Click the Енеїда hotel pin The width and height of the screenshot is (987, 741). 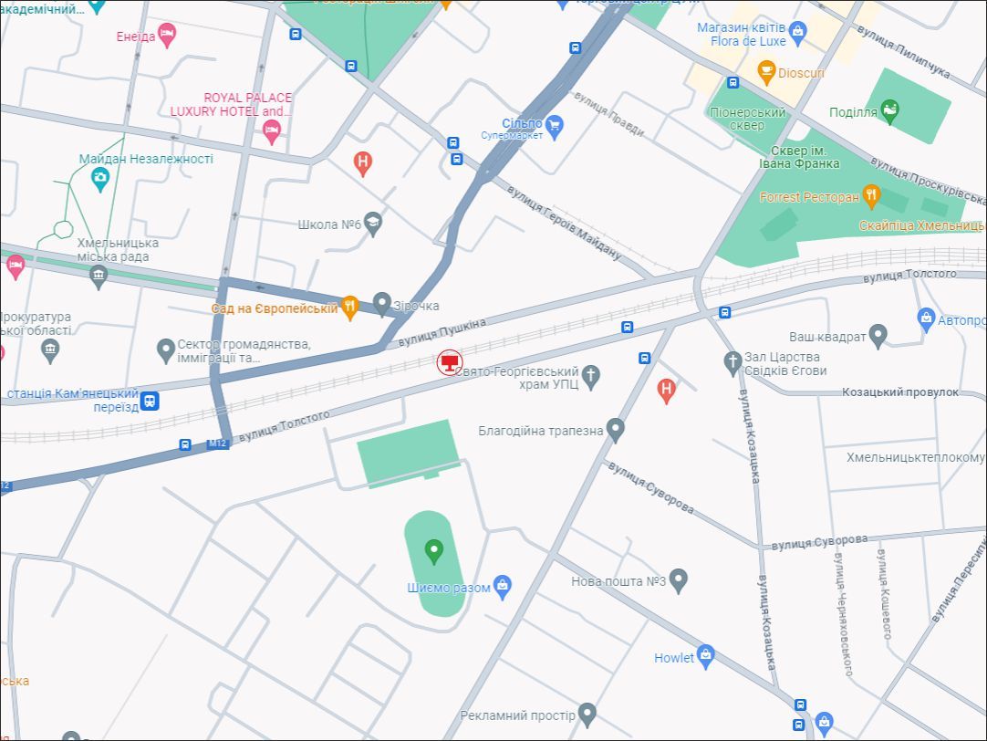pos(166,36)
